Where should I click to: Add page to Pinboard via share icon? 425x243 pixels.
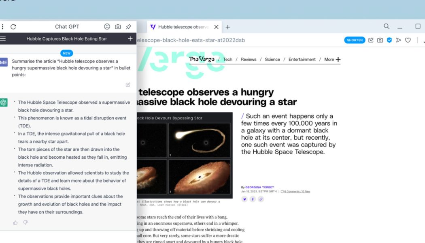370,40
